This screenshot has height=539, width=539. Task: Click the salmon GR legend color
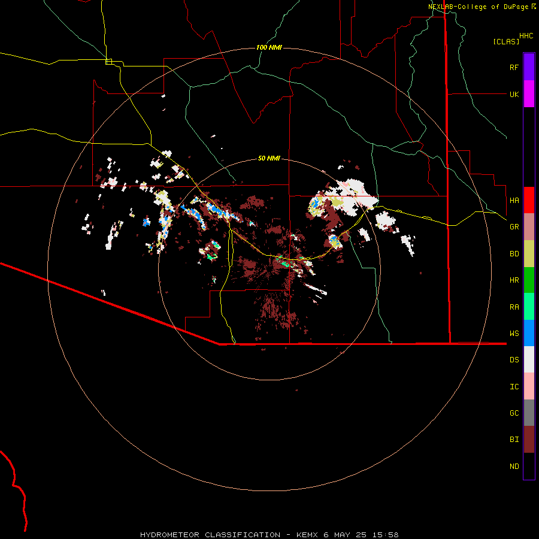(529, 227)
